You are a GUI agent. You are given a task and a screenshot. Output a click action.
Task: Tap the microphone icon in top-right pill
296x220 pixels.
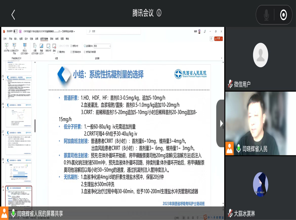pos(266,15)
